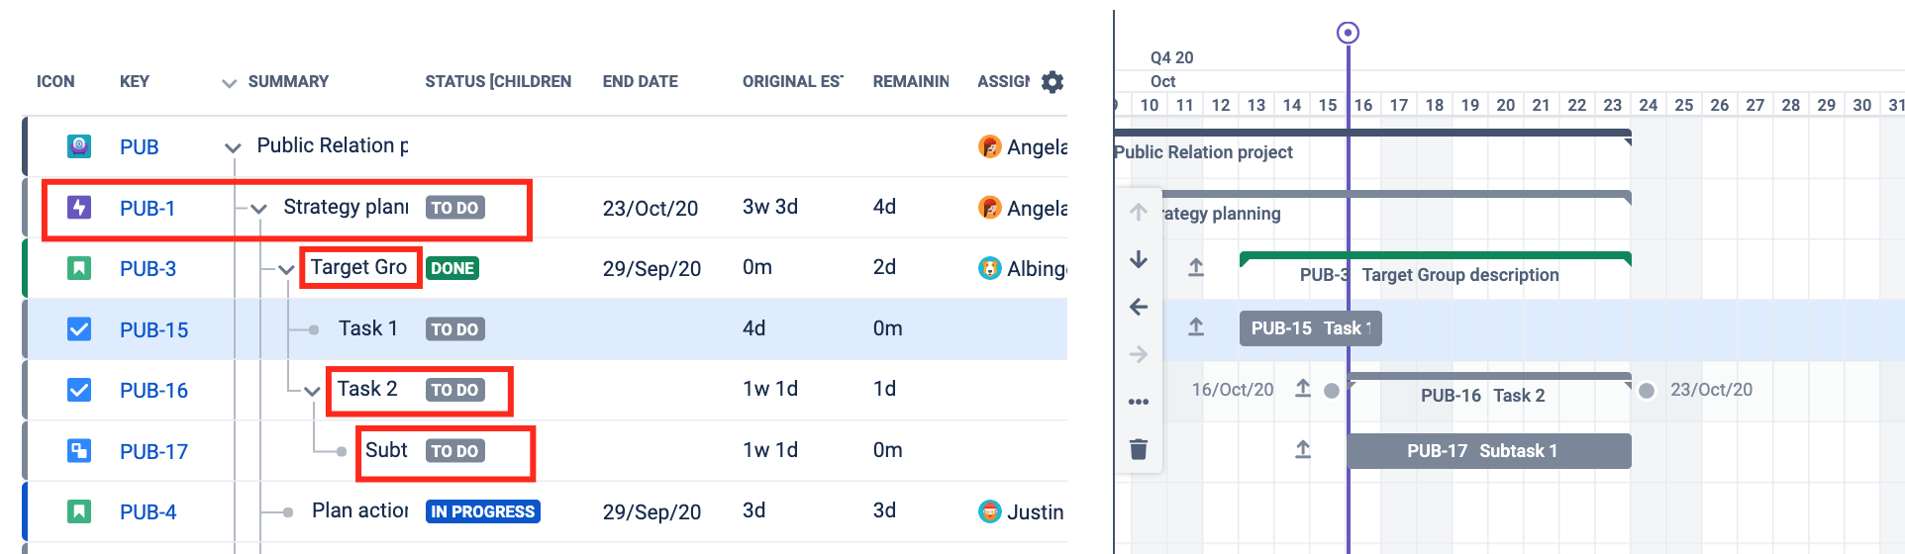The image size is (1905, 554).
Task: Toggle the task checkbox icon for PUB-16
Action: (79, 390)
